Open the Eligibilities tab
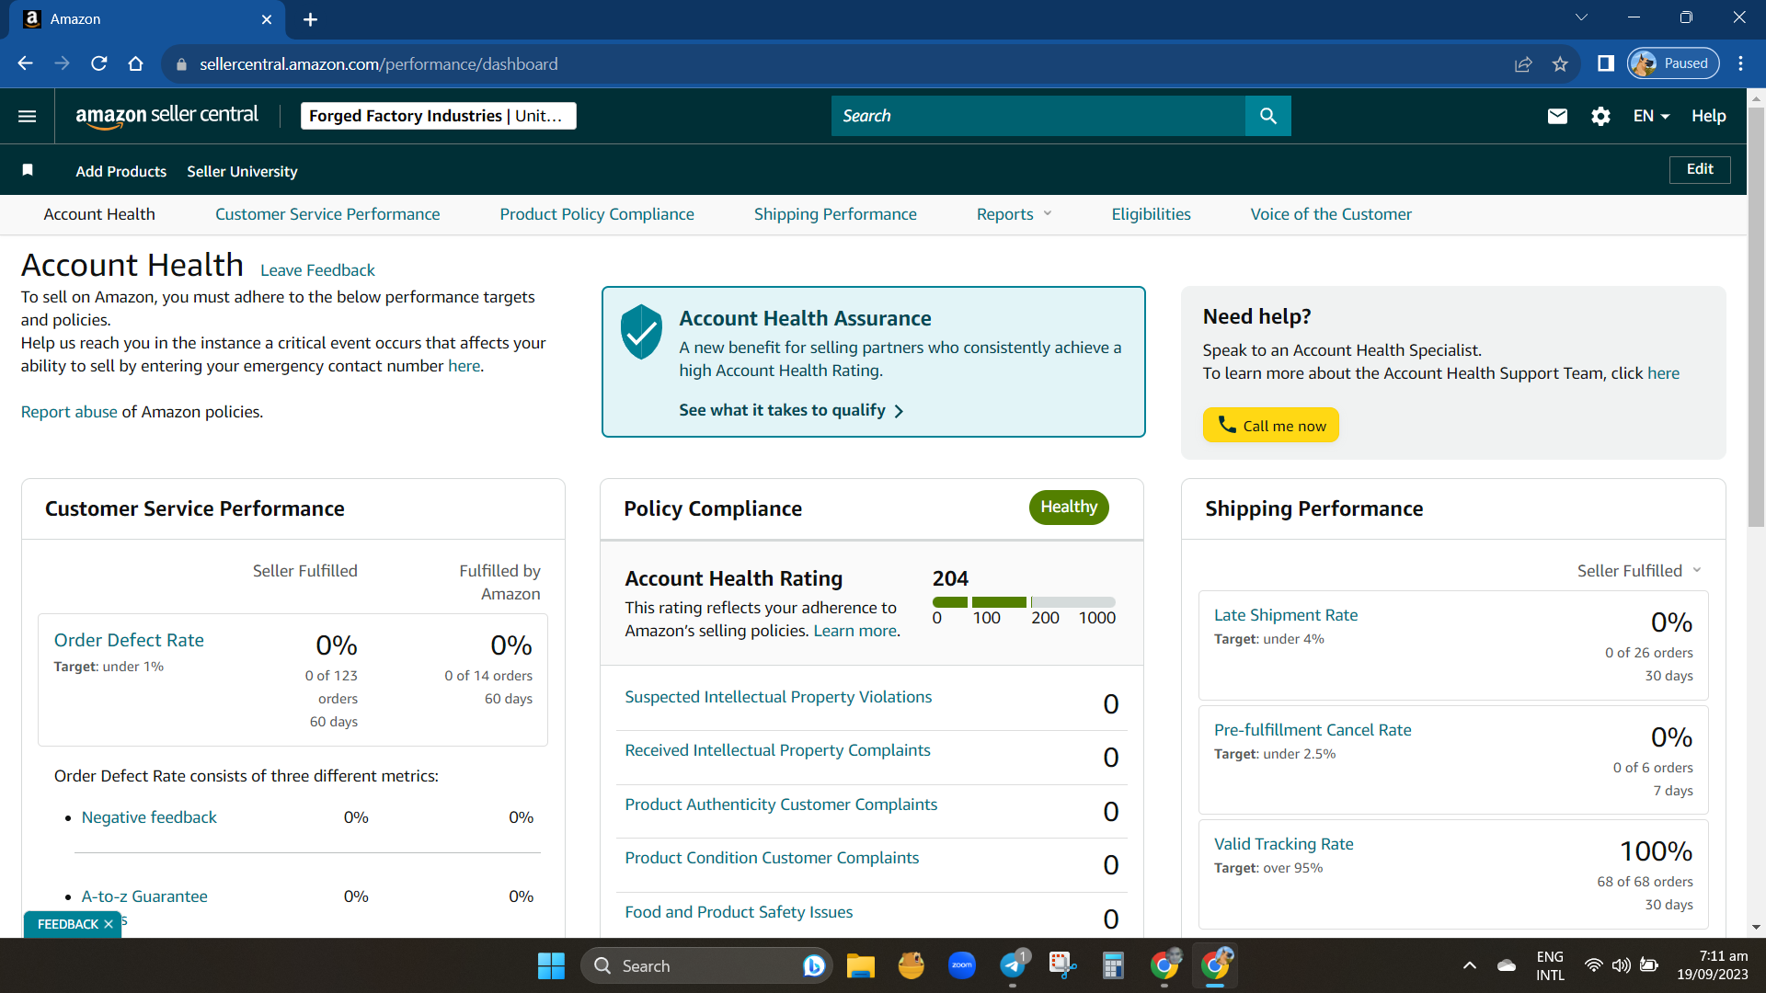The image size is (1766, 993). tap(1151, 214)
